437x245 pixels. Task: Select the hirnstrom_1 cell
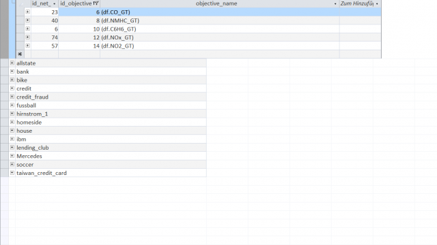pyautogui.click(x=111, y=114)
